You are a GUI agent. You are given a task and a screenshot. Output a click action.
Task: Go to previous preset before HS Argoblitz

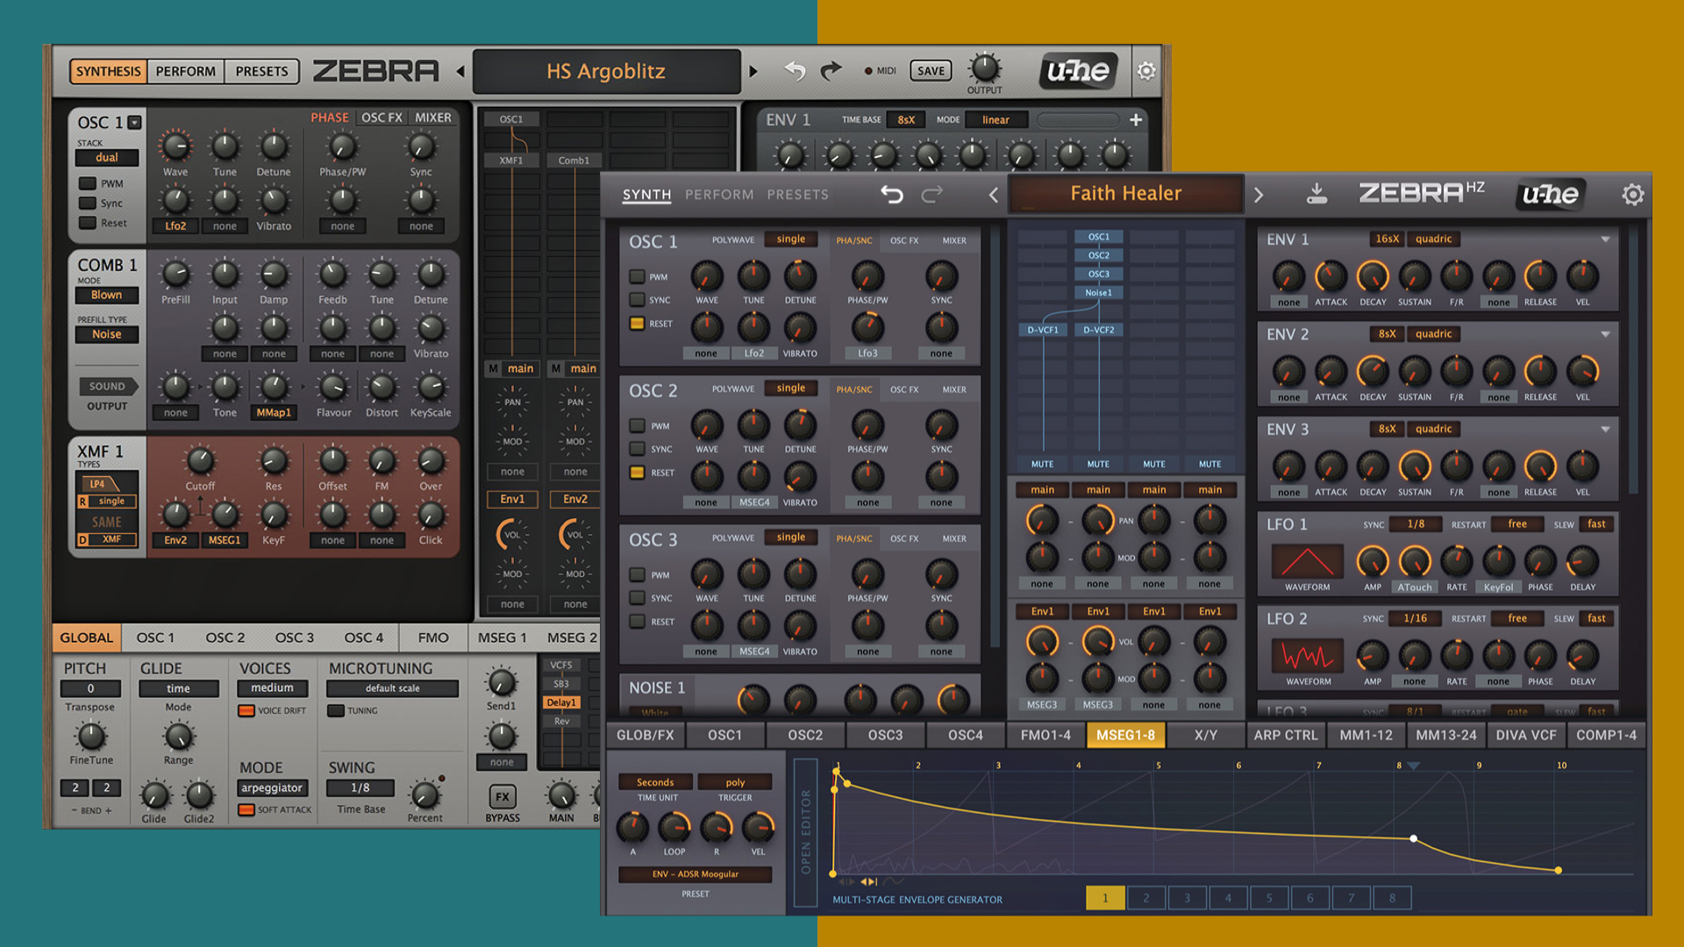460,71
